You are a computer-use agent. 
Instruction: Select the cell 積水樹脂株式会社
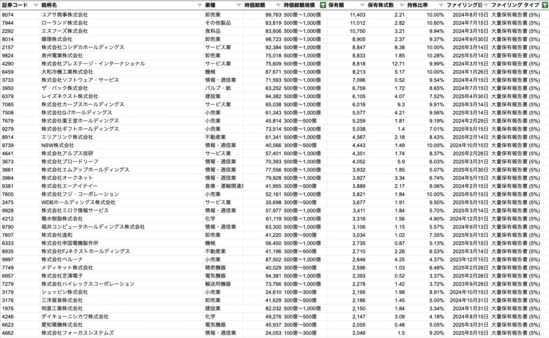[x=122, y=219]
